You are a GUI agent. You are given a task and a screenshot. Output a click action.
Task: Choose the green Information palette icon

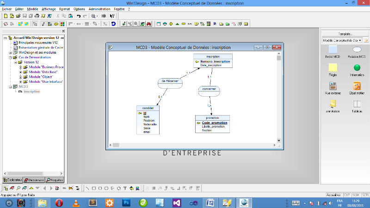(357, 68)
